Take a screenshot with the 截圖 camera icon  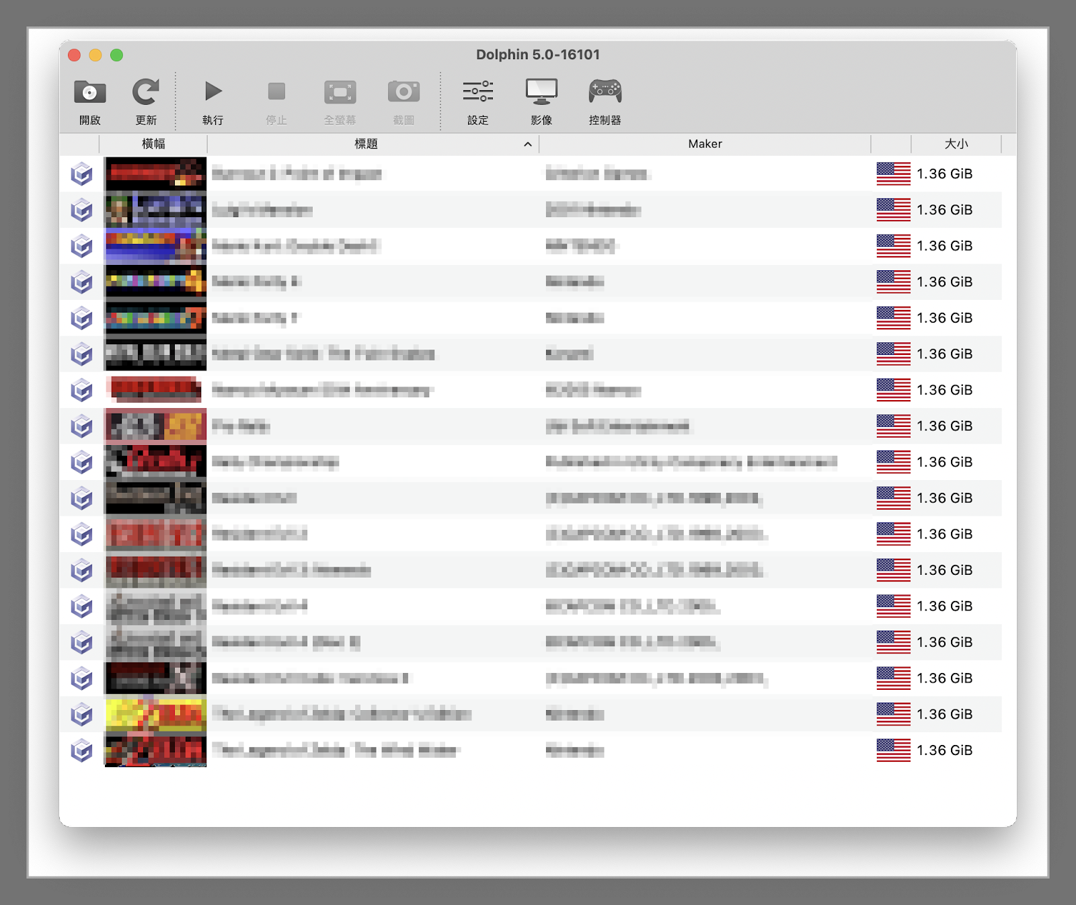pyautogui.click(x=403, y=91)
